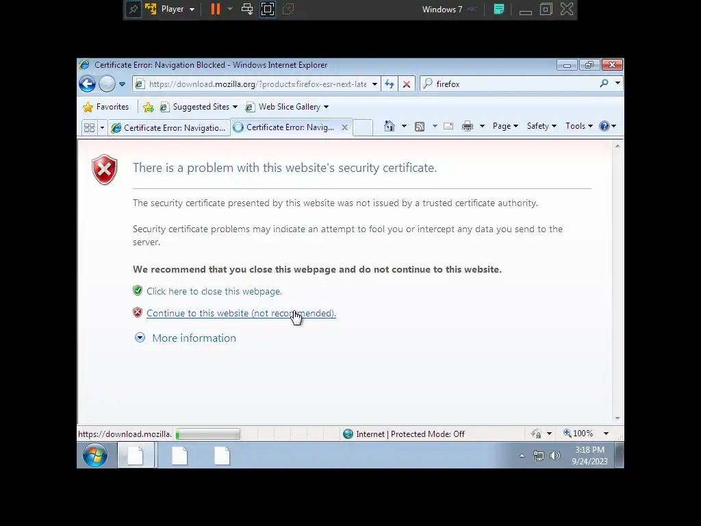This screenshot has height=526, width=701.
Task: Click the network tray icon
Action: (x=538, y=455)
